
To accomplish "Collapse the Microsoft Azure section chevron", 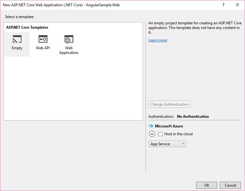I will coord(152,134).
